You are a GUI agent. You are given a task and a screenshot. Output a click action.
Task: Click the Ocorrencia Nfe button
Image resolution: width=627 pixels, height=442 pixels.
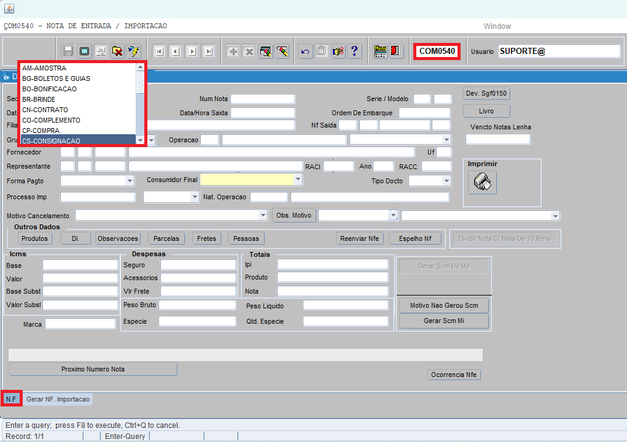click(x=454, y=375)
